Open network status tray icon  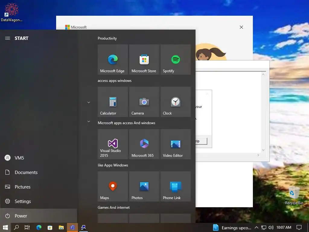point(264,228)
